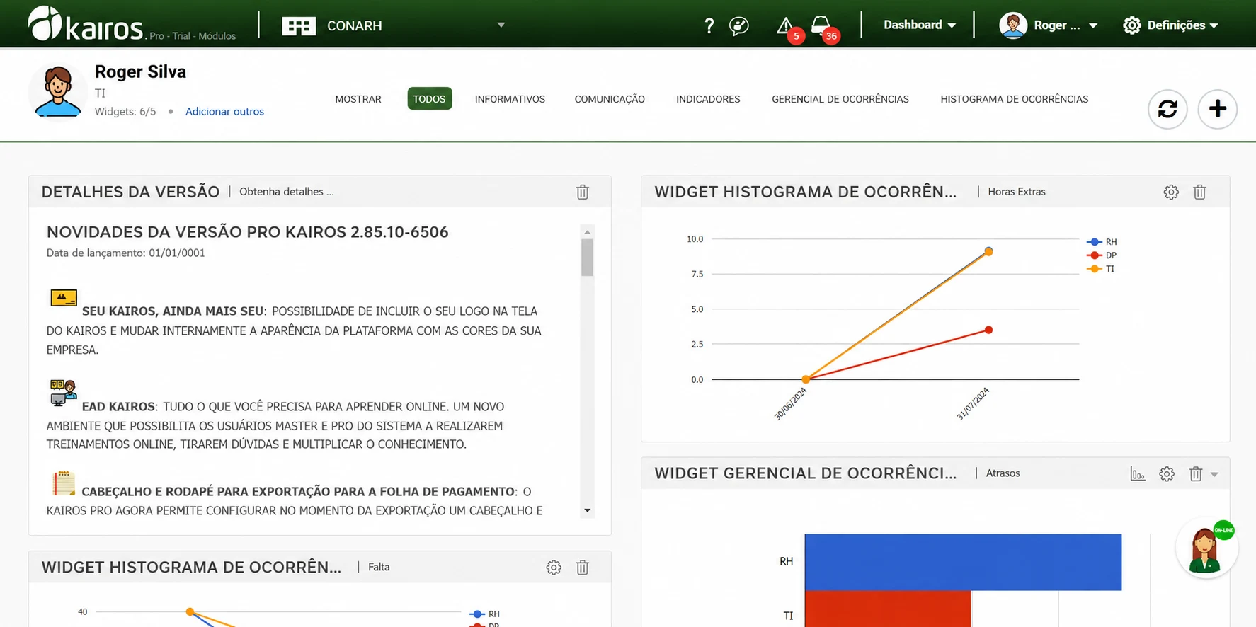Open settings of Horas Extras histogram widget
This screenshot has width=1256, height=627.
click(1171, 192)
